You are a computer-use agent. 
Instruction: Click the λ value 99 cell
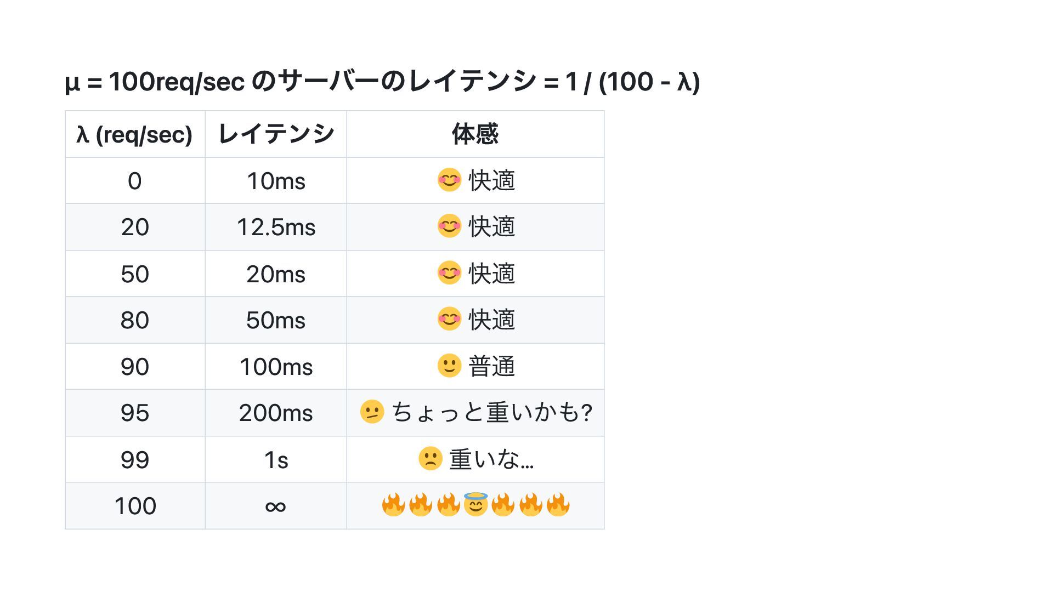[x=135, y=459]
